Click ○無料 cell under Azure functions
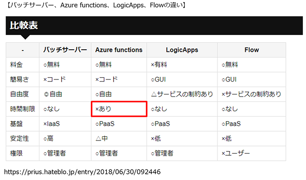This screenshot has width=306, height=180. (x=119, y=65)
